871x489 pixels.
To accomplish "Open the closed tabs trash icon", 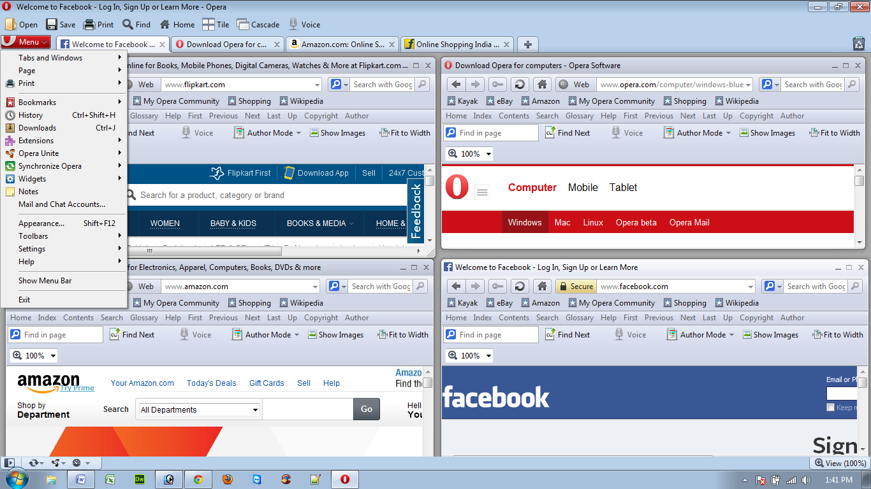I will point(858,43).
